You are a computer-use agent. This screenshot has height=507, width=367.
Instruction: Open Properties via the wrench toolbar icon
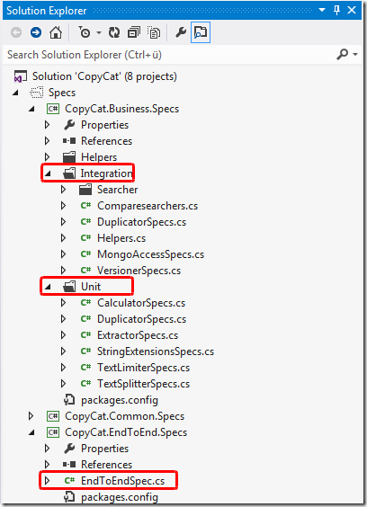click(181, 32)
